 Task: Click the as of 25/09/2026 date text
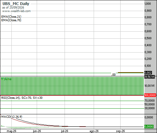(x=13, y=8)
